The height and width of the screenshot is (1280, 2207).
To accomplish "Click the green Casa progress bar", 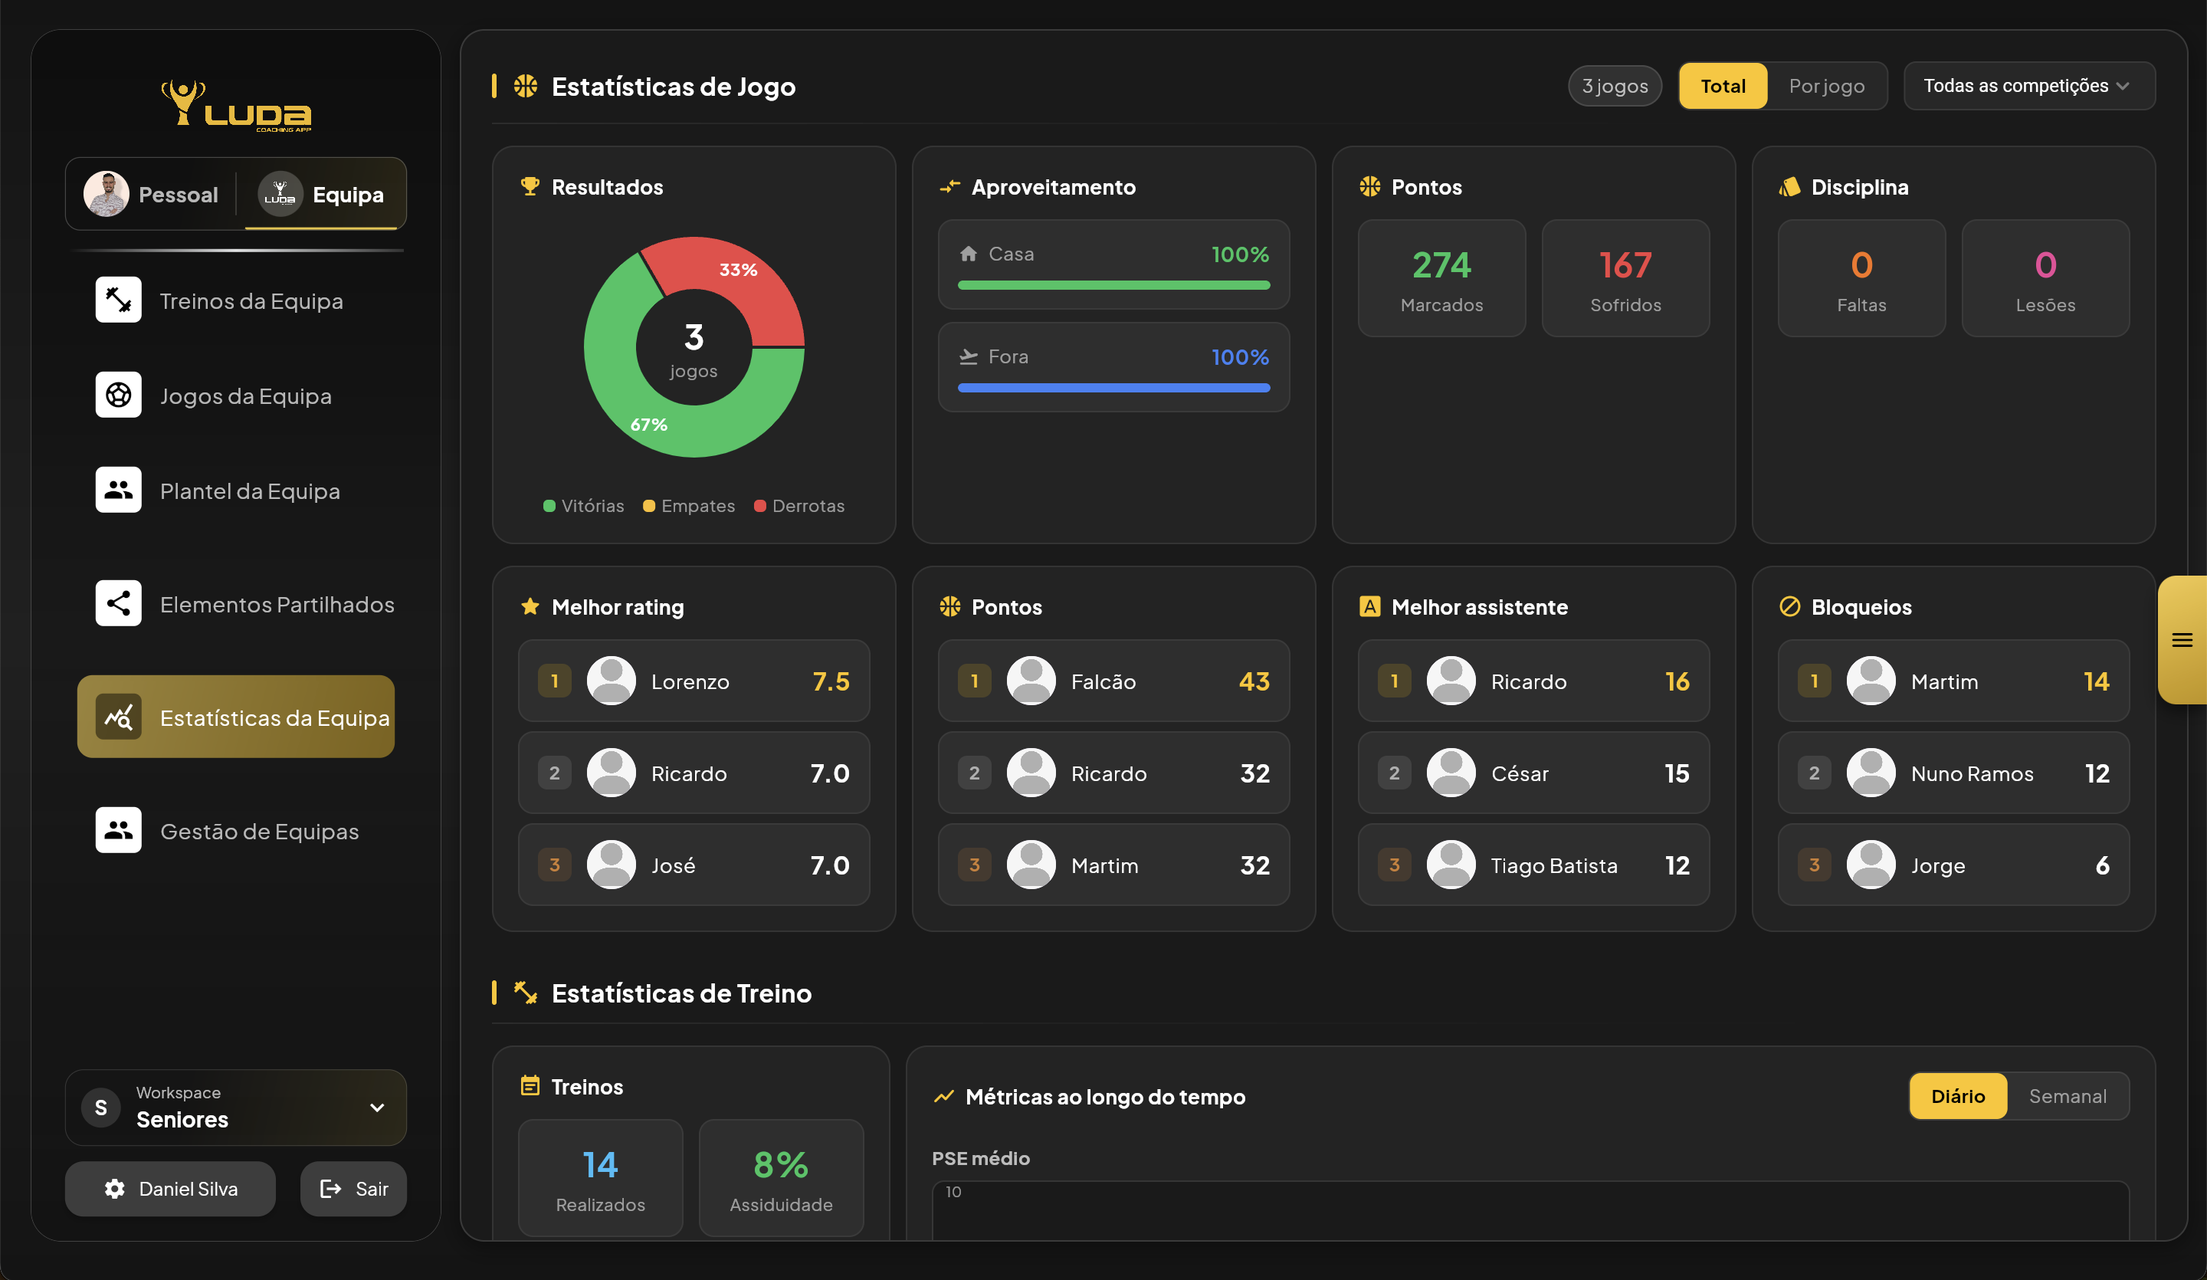I will pyautogui.click(x=1113, y=286).
